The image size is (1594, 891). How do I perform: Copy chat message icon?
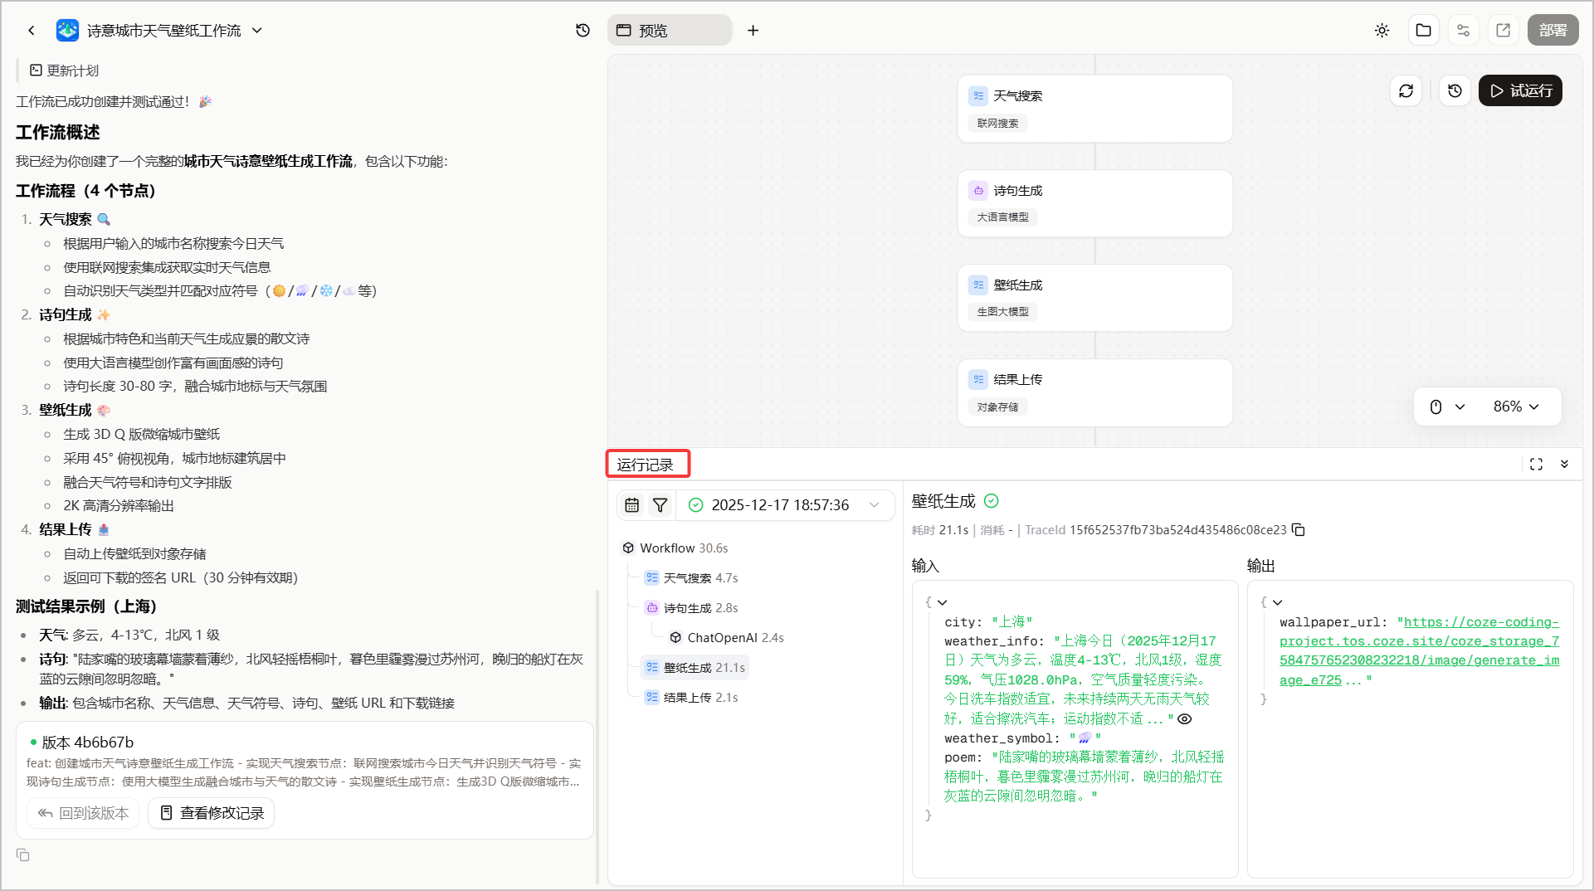pos(23,855)
